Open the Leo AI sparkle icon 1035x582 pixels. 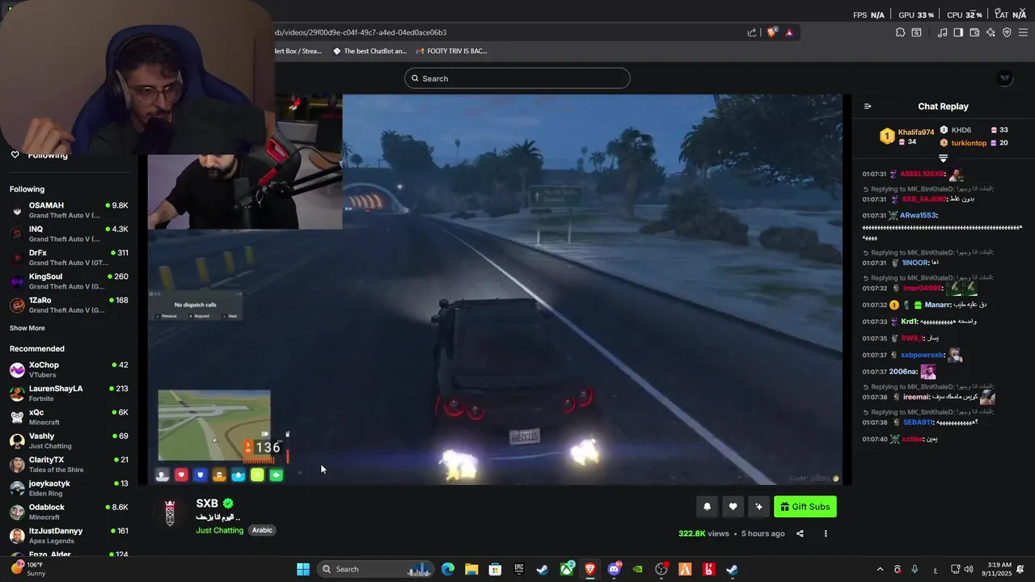[991, 32]
